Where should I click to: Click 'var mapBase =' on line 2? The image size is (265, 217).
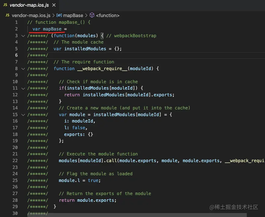click(x=50, y=29)
